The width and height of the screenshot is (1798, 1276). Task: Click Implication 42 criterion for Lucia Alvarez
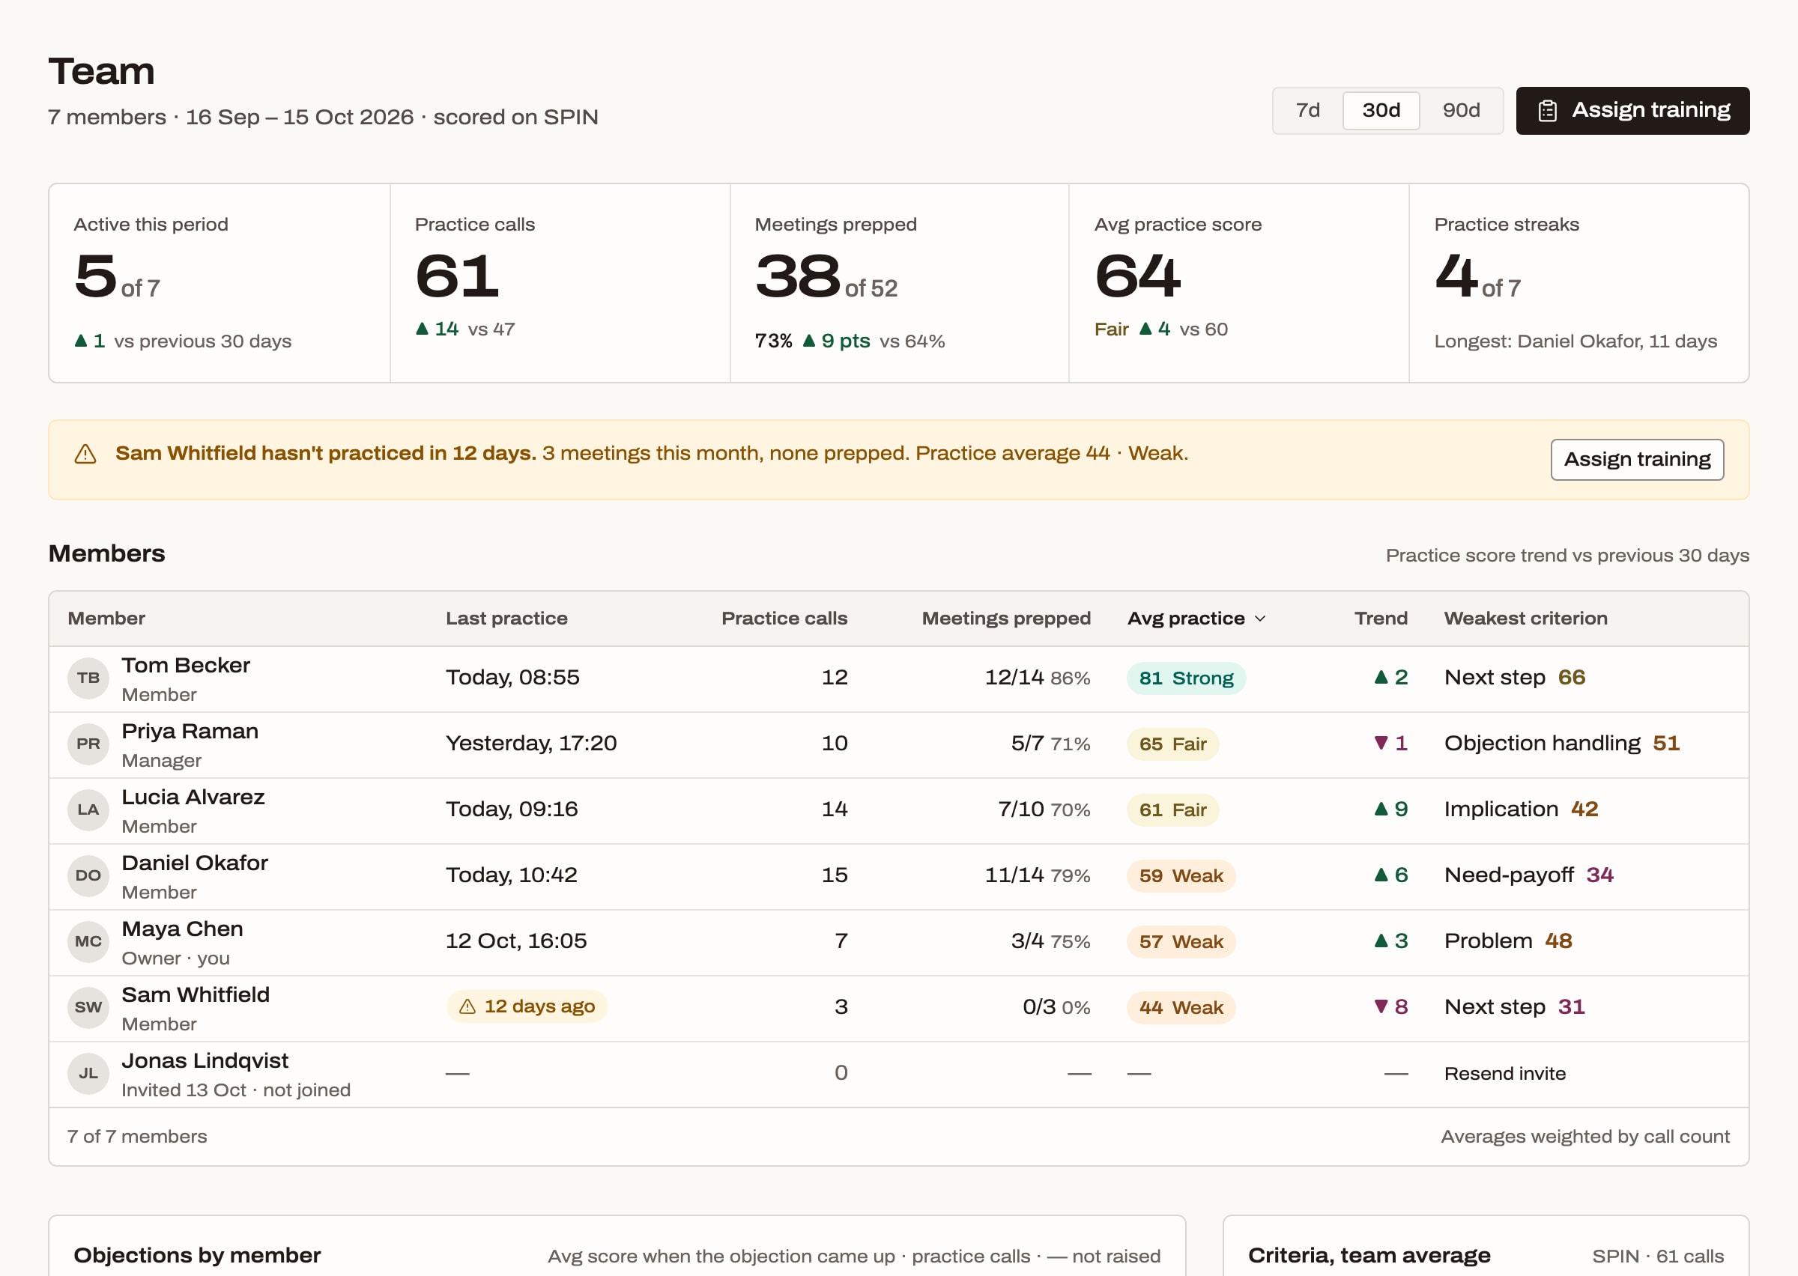(x=1521, y=809)
